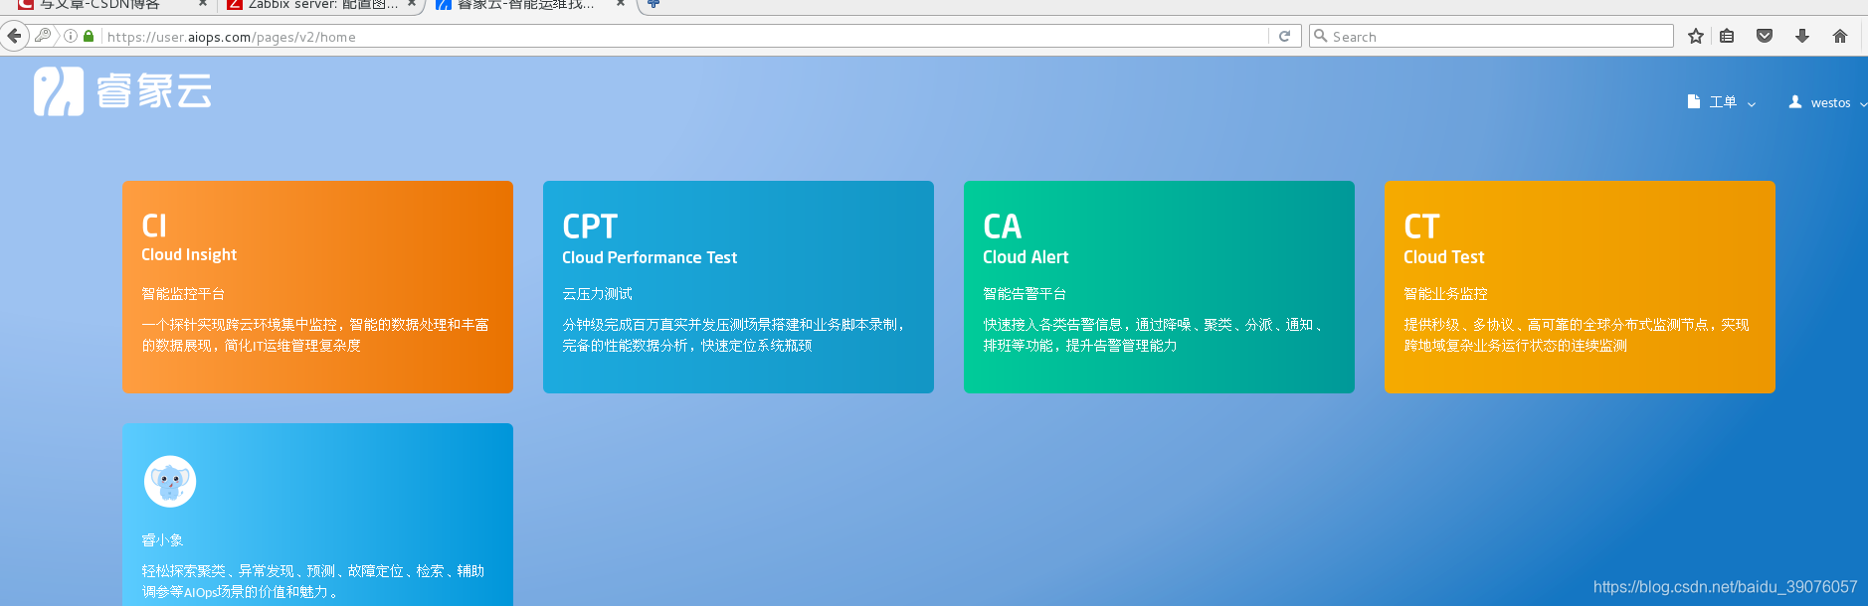1868x606 pixels.
Task: Open the CA Cloud Alert card
Action: [x=1159, y=287]
